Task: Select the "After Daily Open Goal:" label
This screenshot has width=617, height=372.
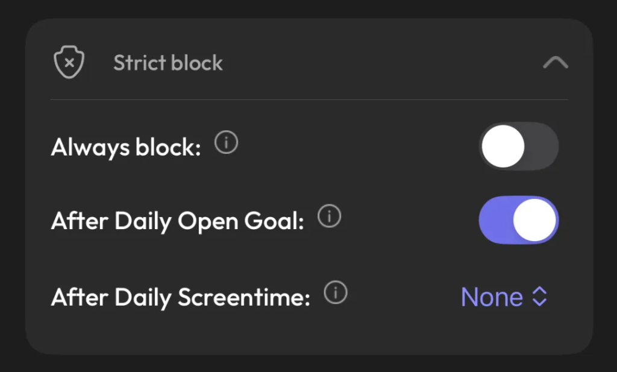Action: point(178,221)
